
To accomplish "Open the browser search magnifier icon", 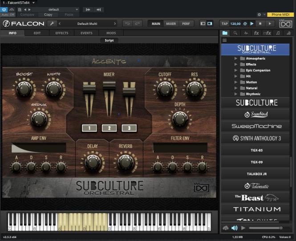I will (x=235, y=33).
